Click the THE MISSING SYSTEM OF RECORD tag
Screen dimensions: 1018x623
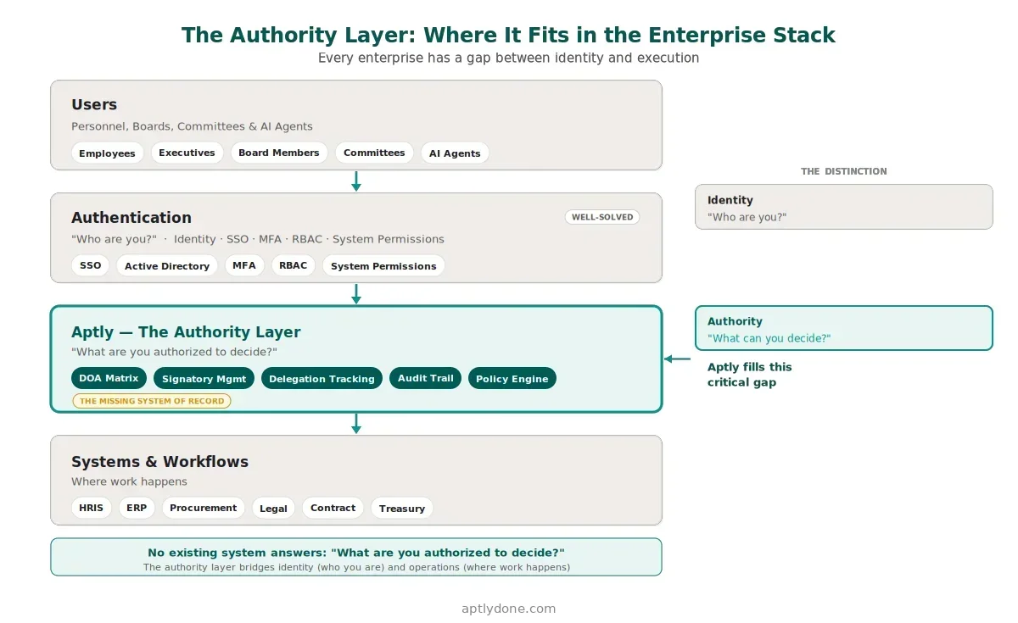152,400
